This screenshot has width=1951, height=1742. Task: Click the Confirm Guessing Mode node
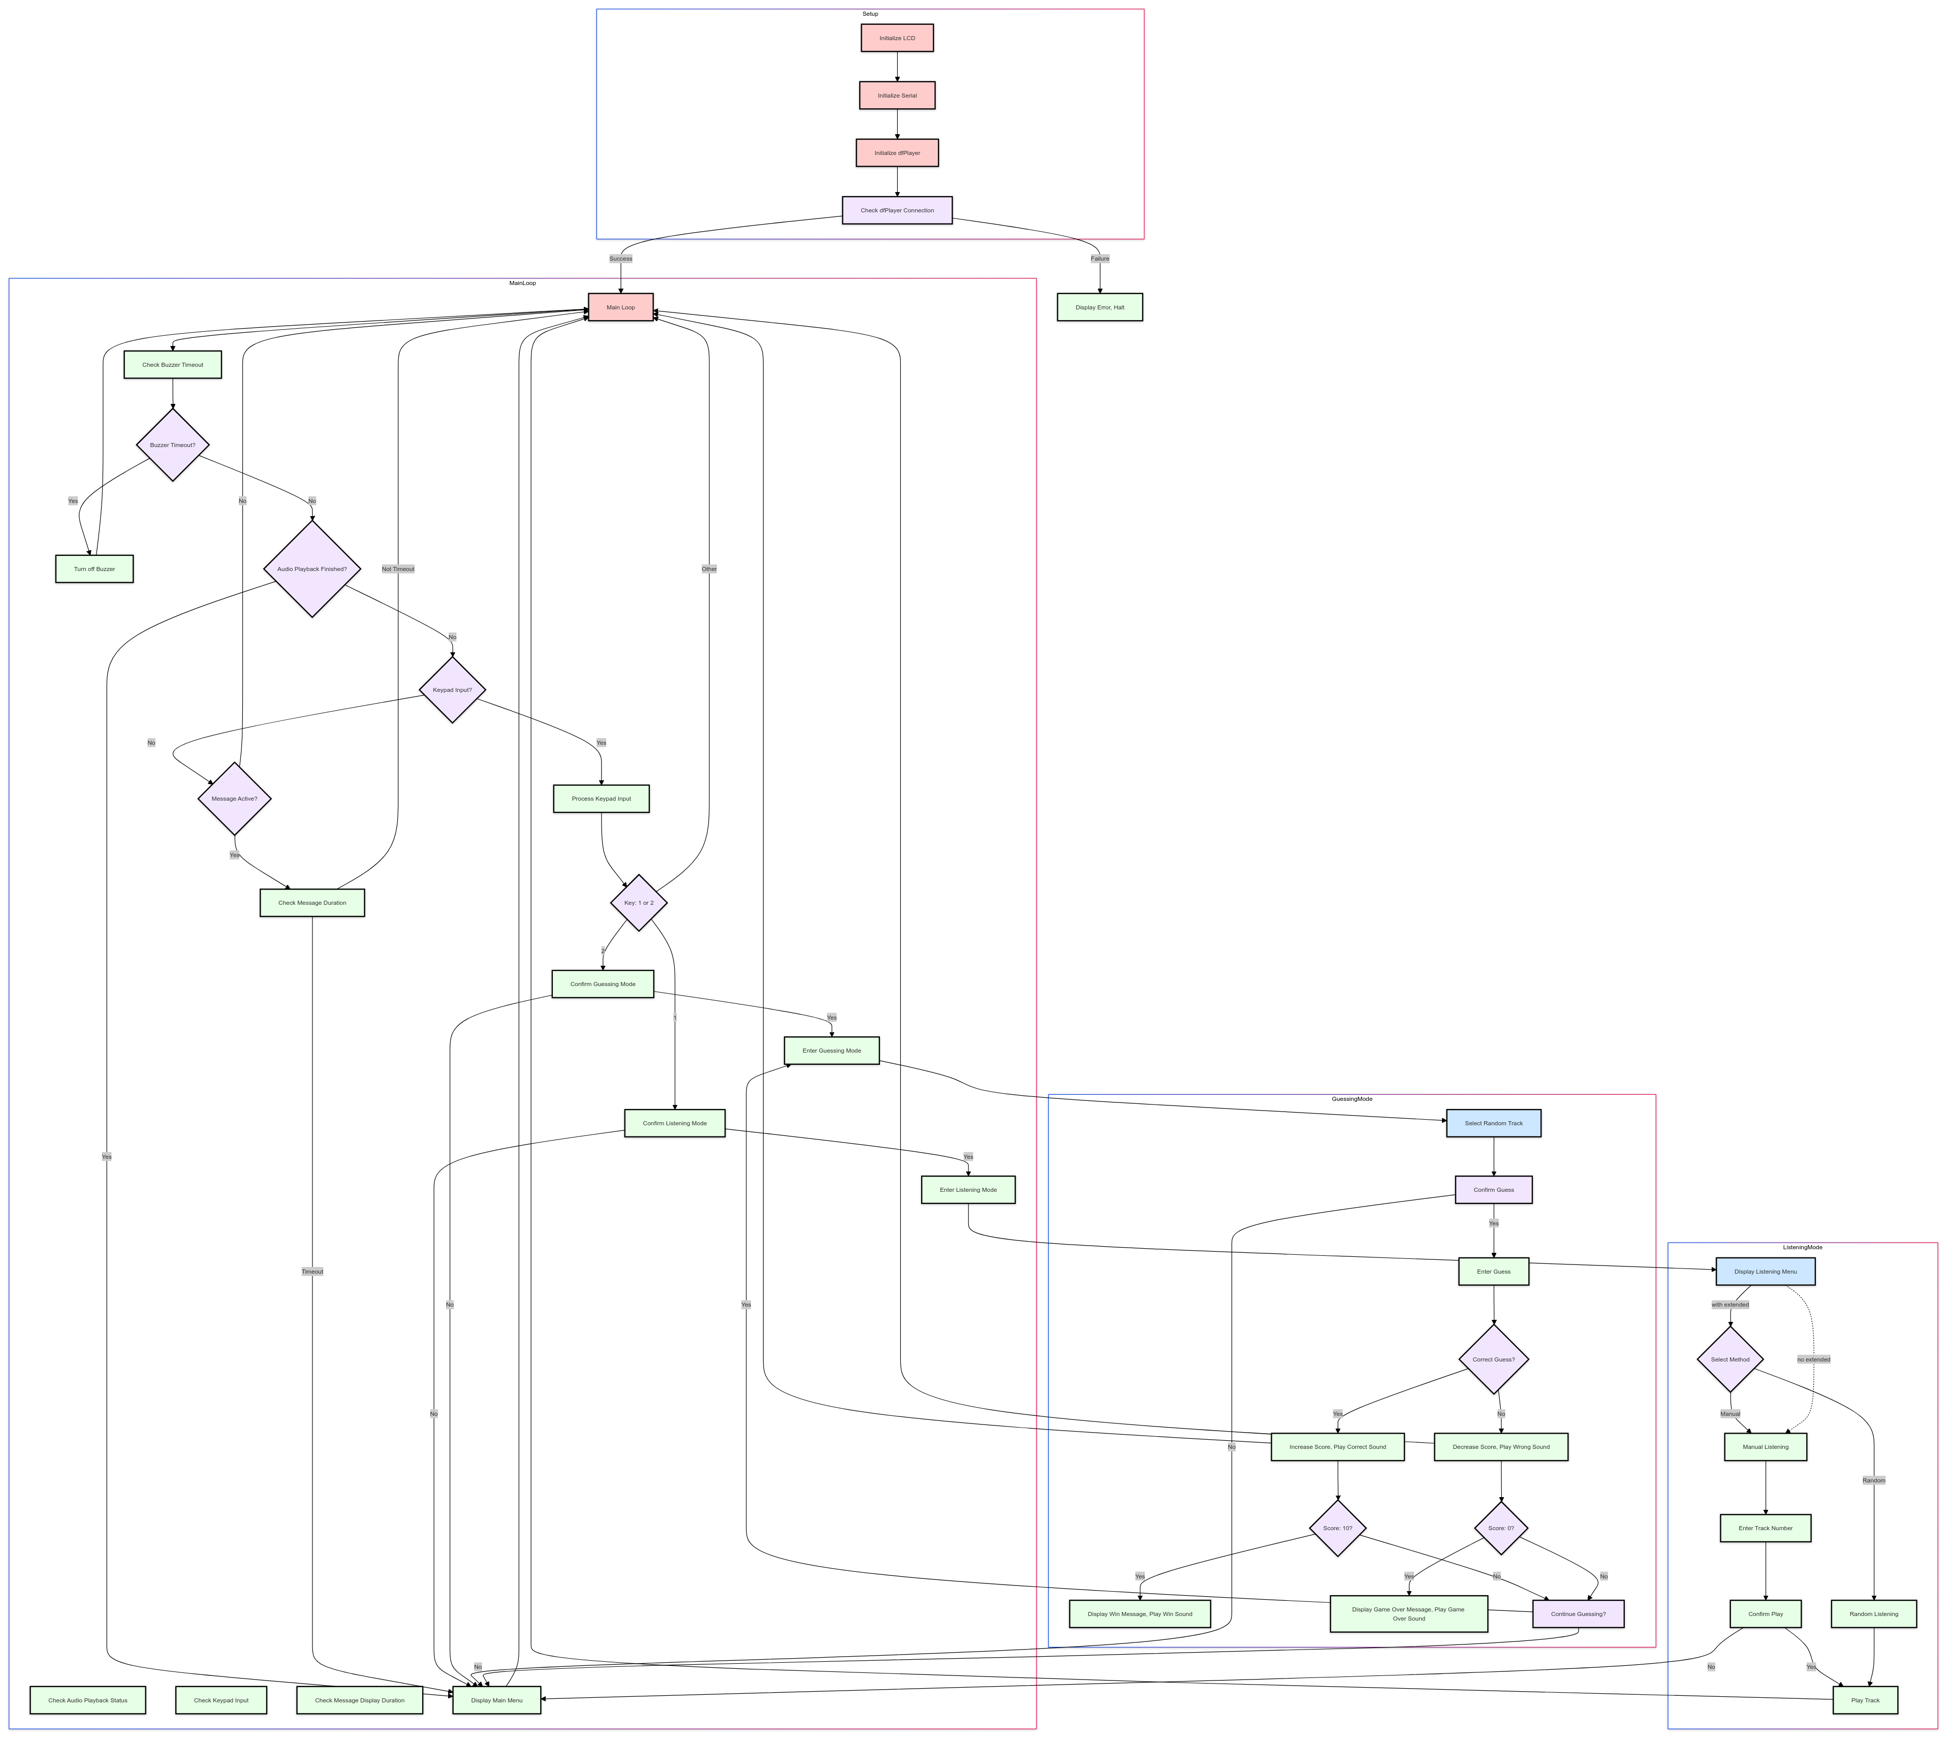tap(603, 984)
